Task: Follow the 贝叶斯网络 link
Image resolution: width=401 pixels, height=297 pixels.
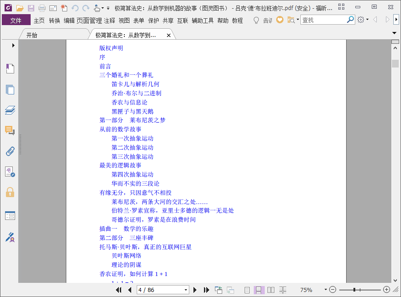Action: click(126, 255)
